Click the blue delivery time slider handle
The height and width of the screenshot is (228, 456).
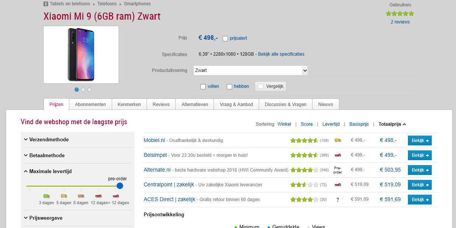(120, 186)
